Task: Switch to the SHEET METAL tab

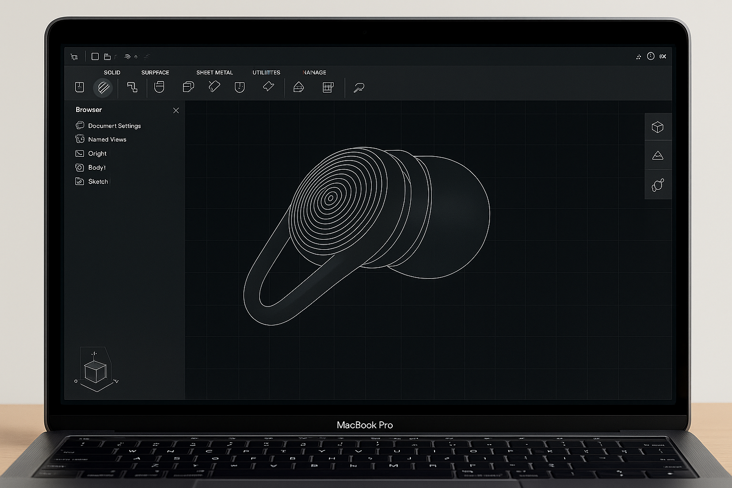Action: pos(214,72)
